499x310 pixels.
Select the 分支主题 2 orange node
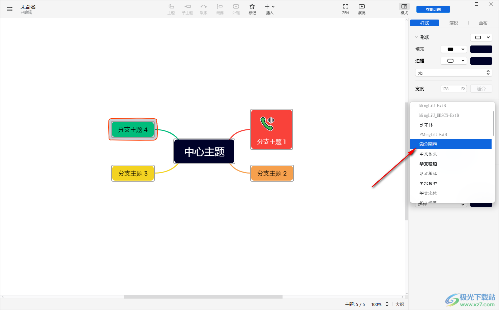tap(272, 173)
